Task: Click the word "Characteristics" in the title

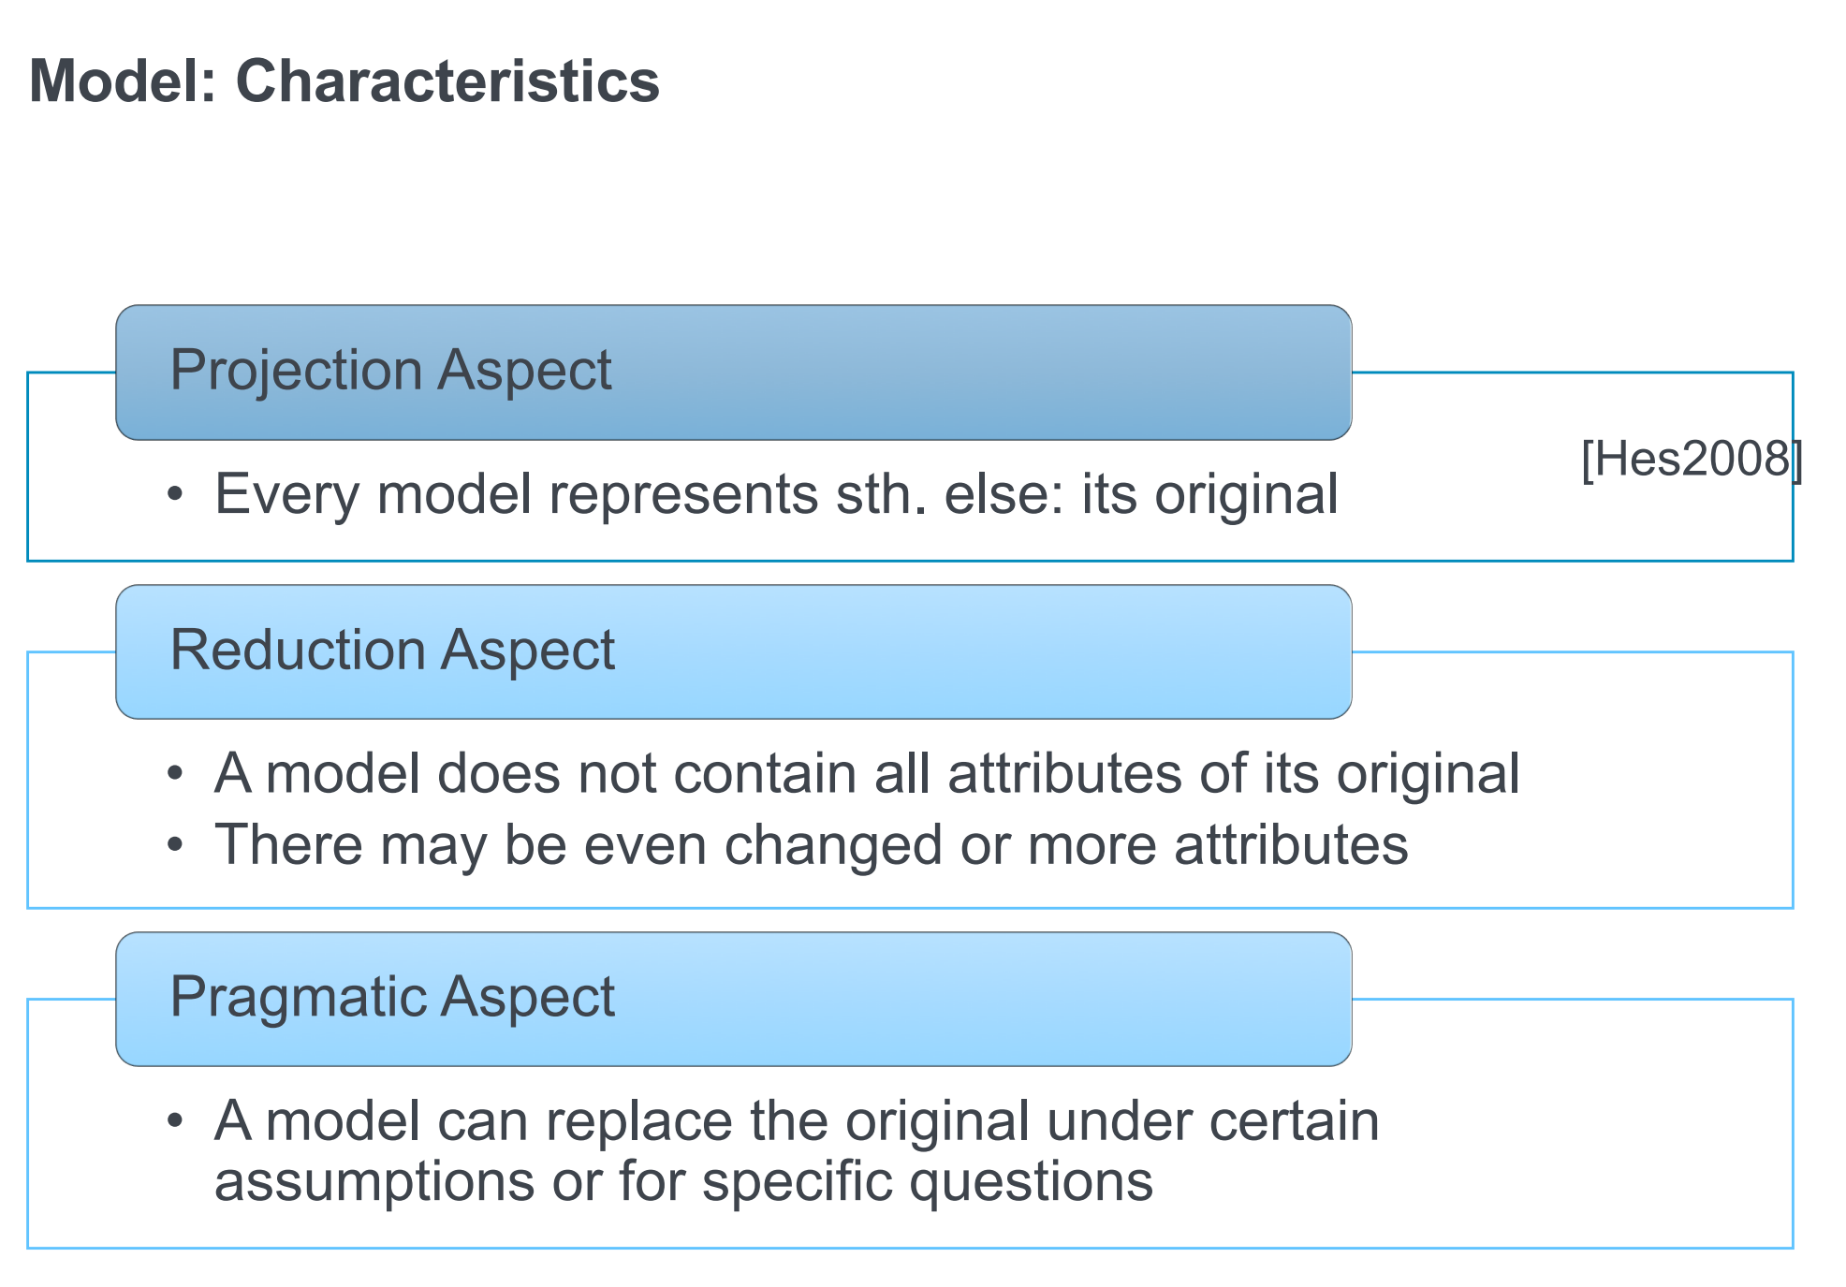Action: tap(447, 81)
